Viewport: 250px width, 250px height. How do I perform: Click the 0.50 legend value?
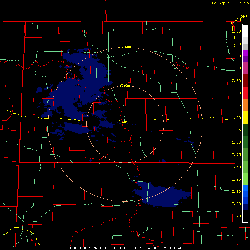236,167
